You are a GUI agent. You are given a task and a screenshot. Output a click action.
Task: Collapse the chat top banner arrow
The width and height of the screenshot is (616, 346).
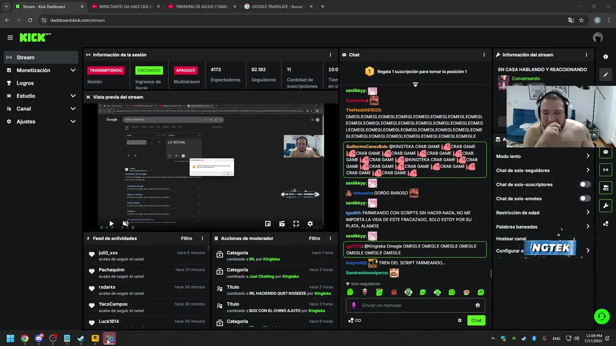[x=415, y=84]
